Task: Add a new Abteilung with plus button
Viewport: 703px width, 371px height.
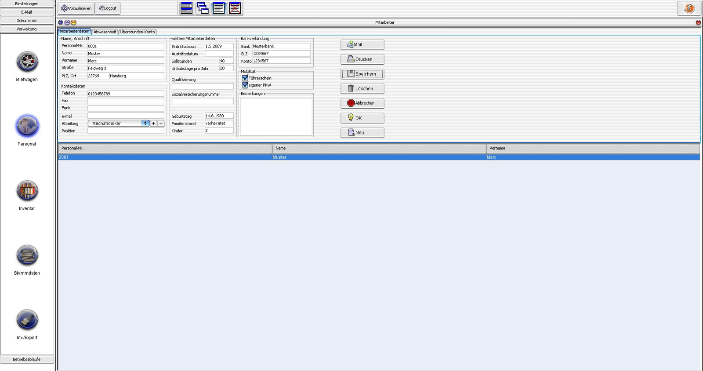Action: [153, 124]
